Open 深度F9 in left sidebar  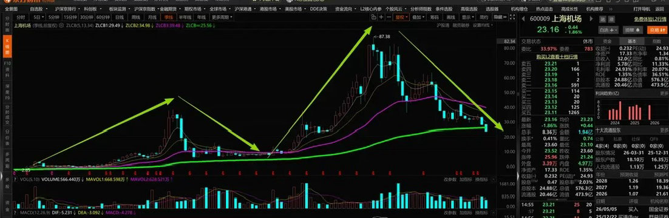coord(7,93)
